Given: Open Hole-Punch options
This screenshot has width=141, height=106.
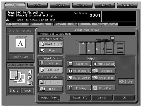Looking at the screenshot, I should [x=103, y=88].
